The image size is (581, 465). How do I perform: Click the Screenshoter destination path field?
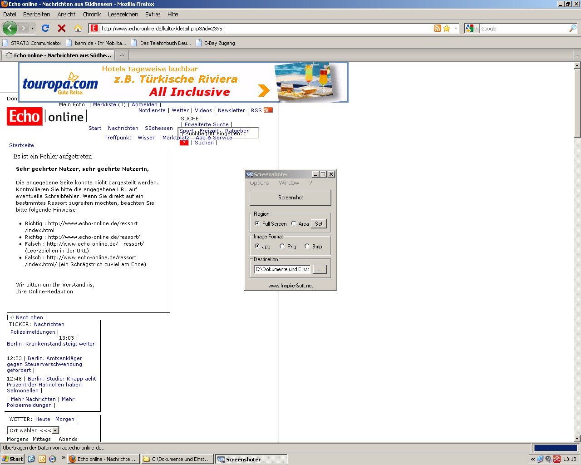(282, 269)
